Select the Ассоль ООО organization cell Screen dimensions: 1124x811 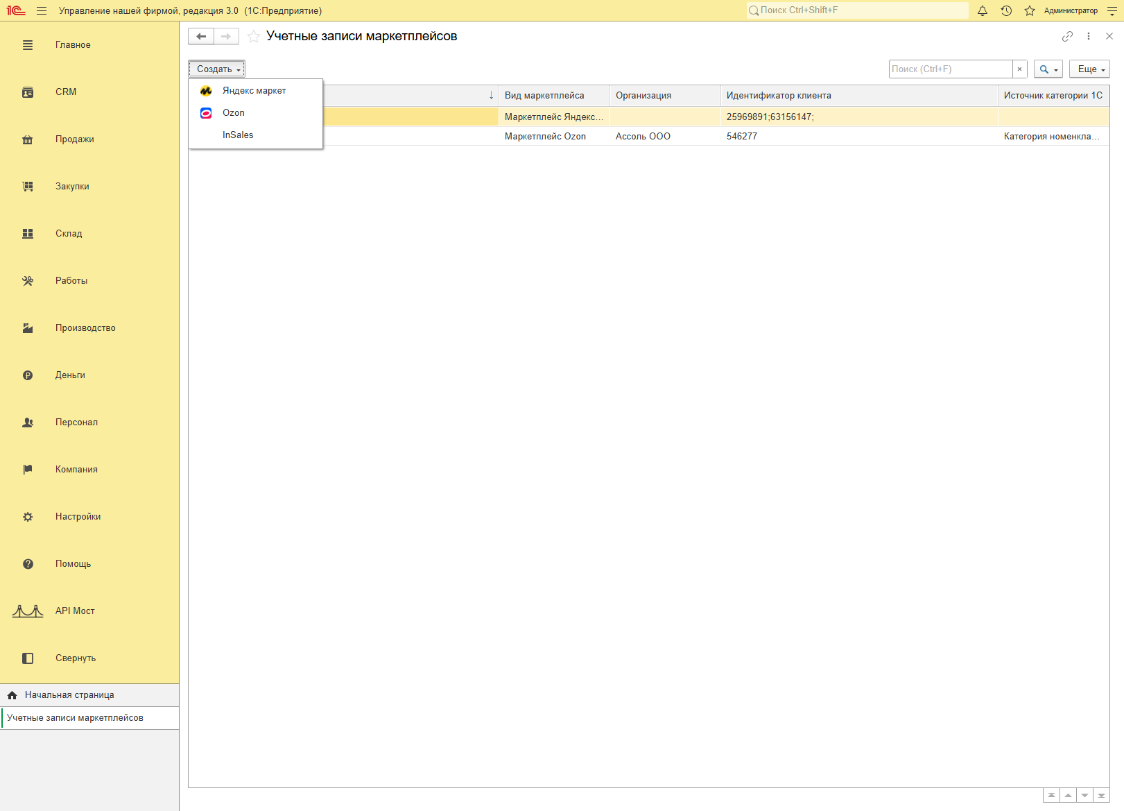click(x=665, y=137)
